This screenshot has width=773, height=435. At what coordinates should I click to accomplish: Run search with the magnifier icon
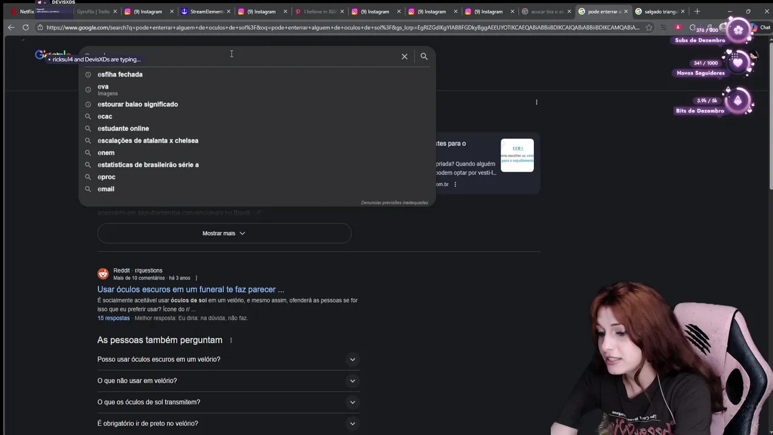coord(424,56)
